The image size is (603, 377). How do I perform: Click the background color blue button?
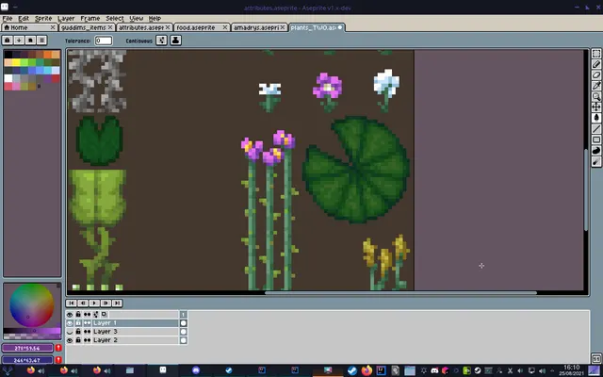click(27, 360)
